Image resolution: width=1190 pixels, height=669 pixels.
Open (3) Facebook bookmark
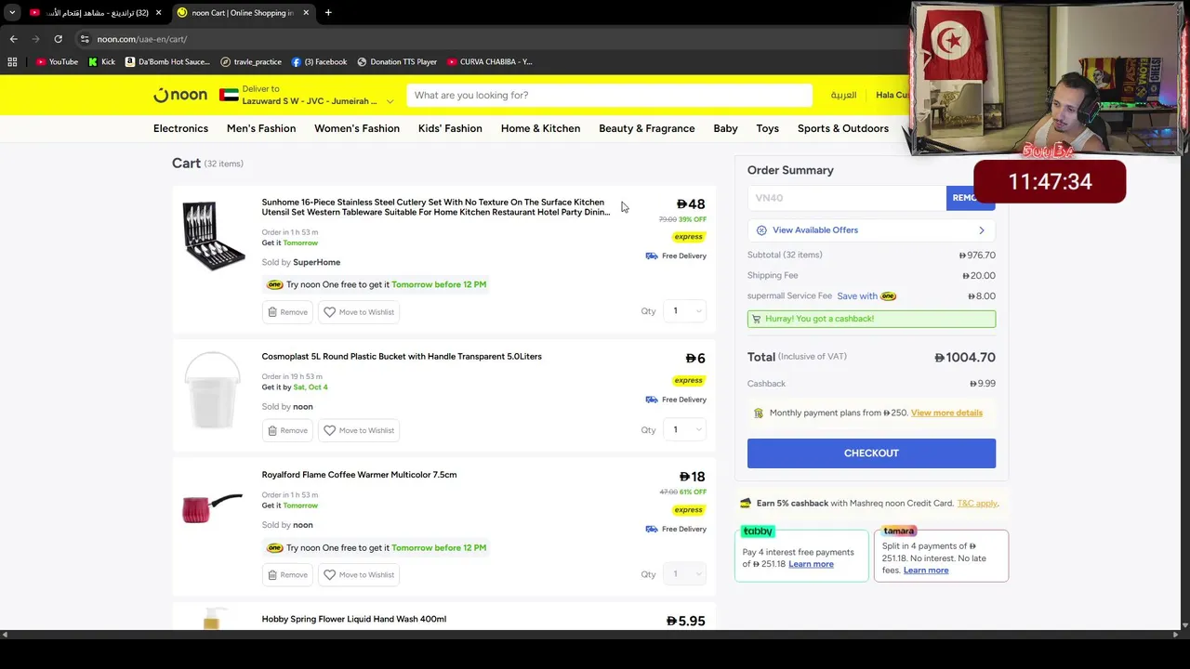coord(319,61)
